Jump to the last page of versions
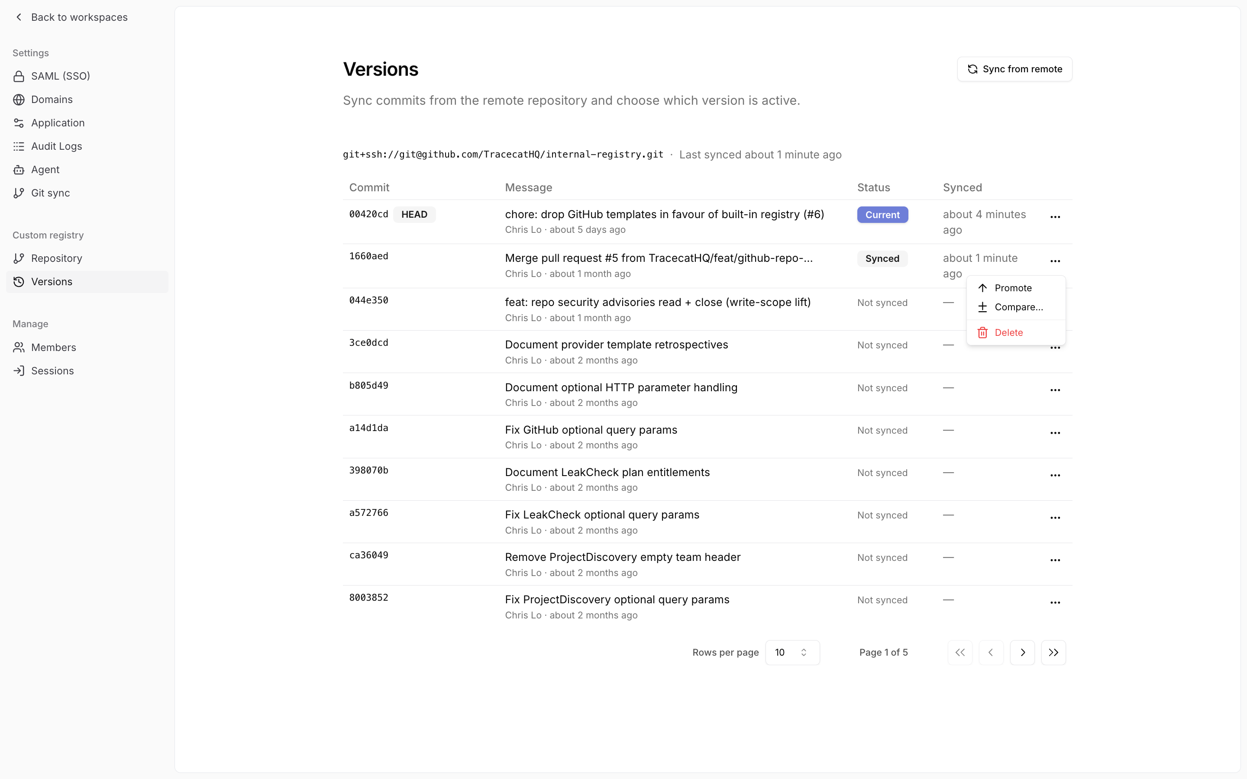Image resolution: width=1247 pixels, height=779 pixels. point(1053,652)
